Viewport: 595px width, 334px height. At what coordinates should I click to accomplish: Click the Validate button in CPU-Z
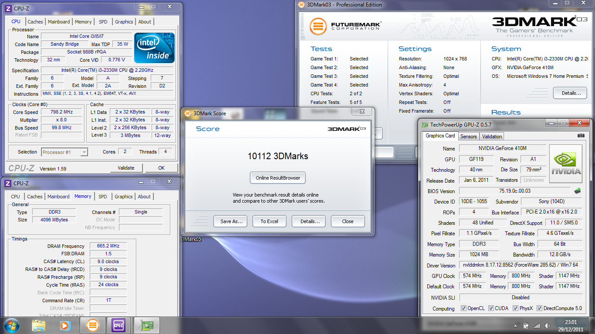coord(126,168)
